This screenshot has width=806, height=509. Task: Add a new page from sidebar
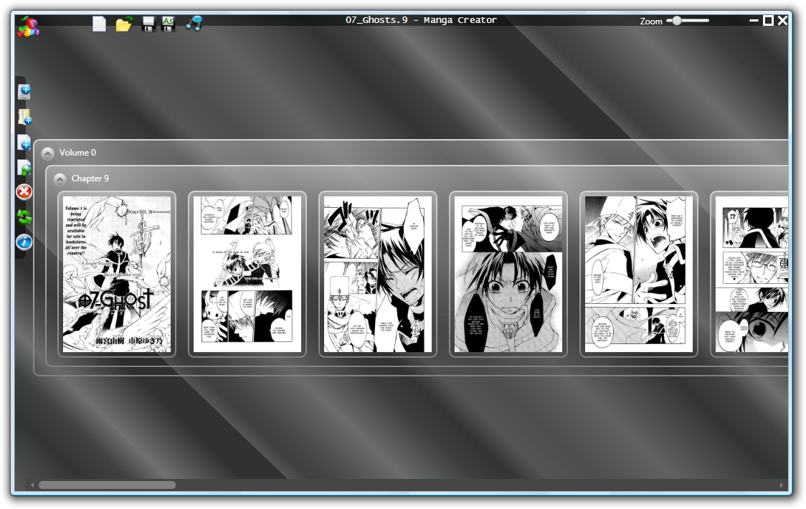point(24,143)
